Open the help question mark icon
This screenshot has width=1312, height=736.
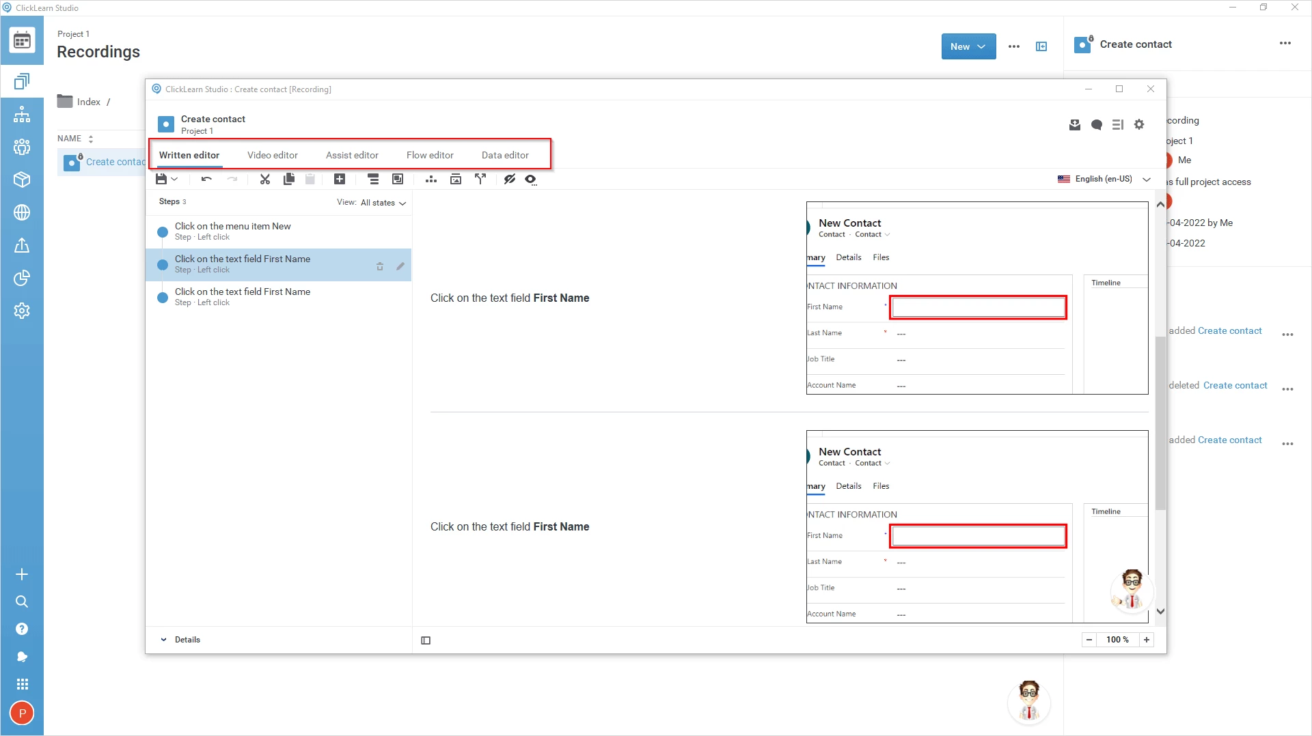22,629
